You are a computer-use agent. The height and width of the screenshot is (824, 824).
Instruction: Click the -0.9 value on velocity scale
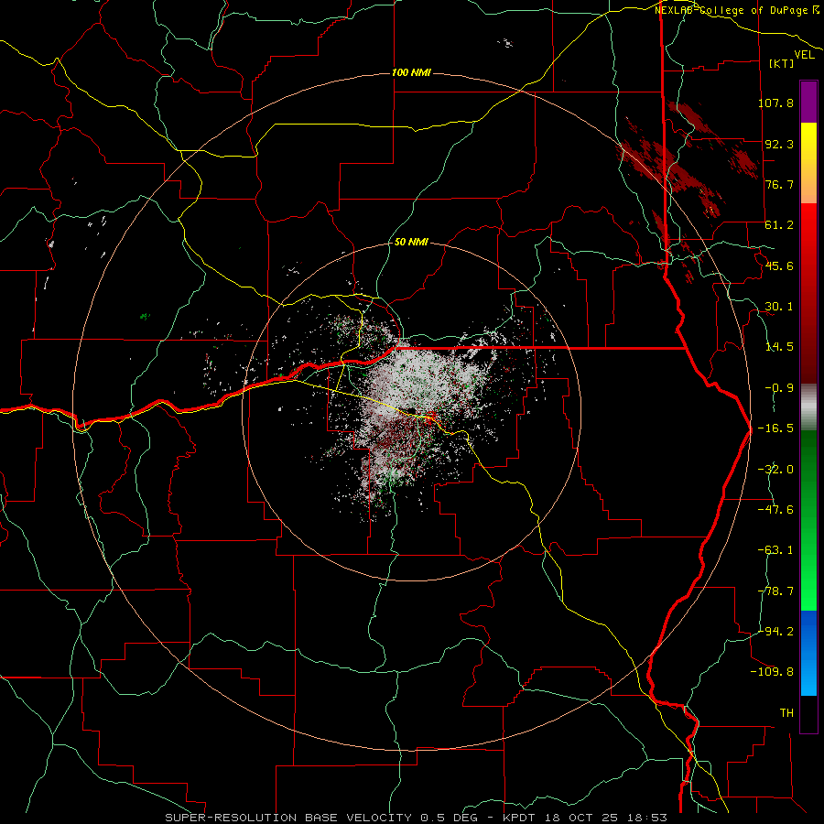click(x=779, y=388)
